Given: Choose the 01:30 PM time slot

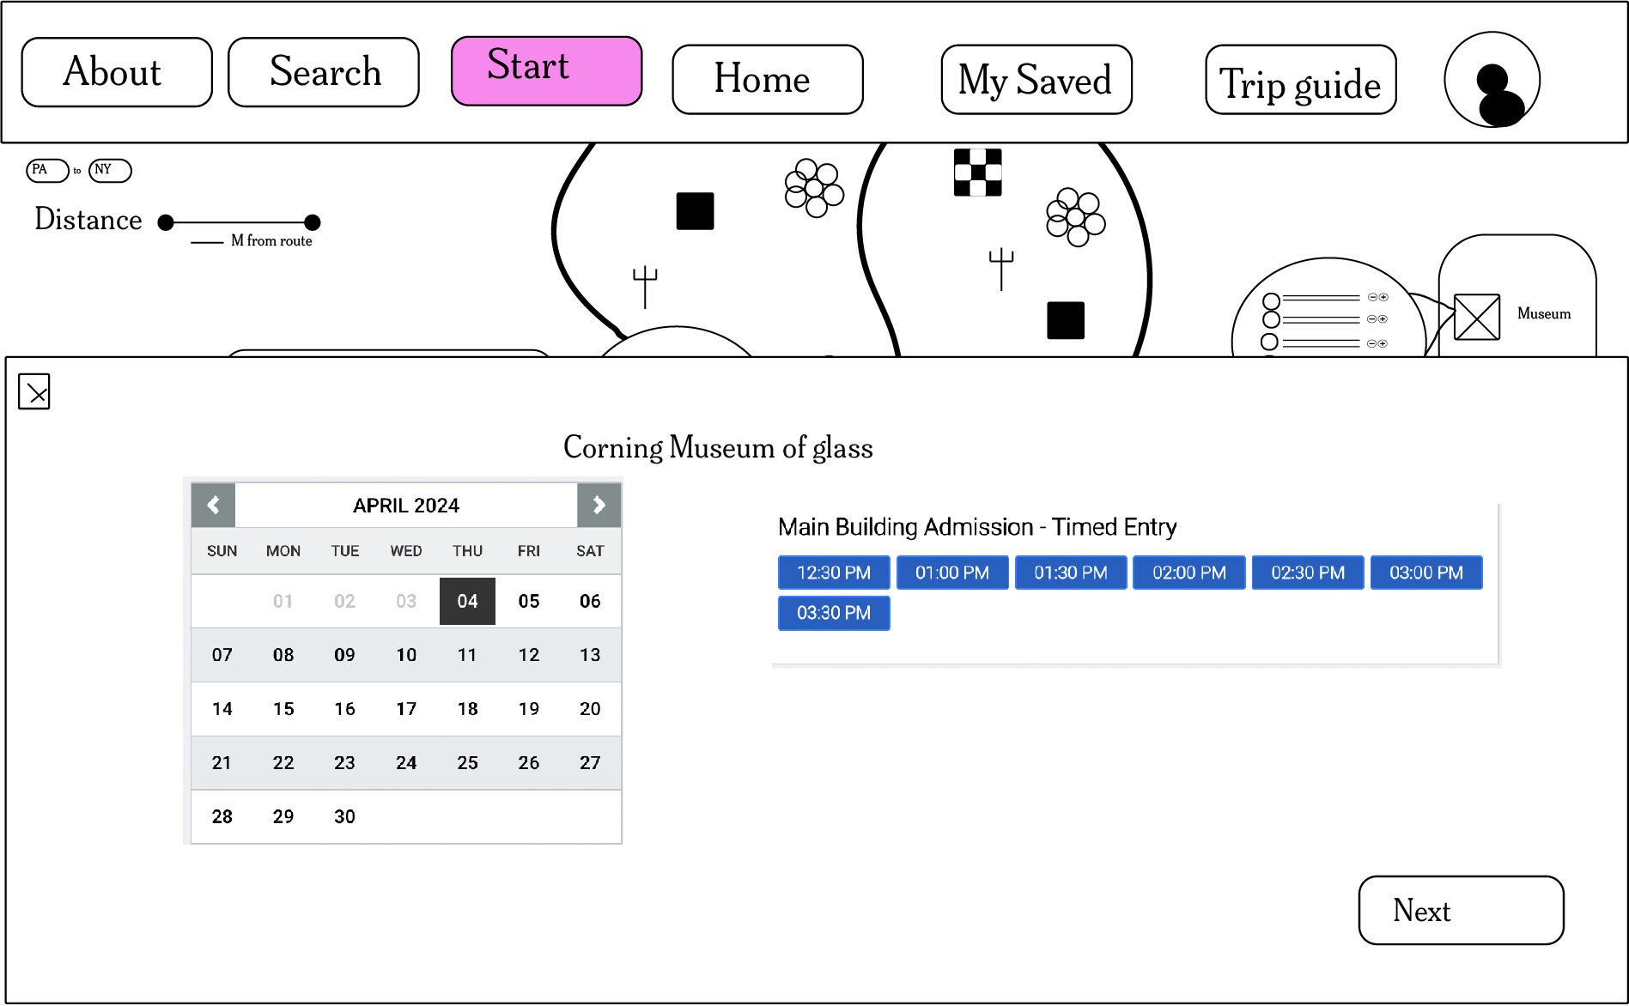Looking at the screenshot, I should click(1071, 573).
